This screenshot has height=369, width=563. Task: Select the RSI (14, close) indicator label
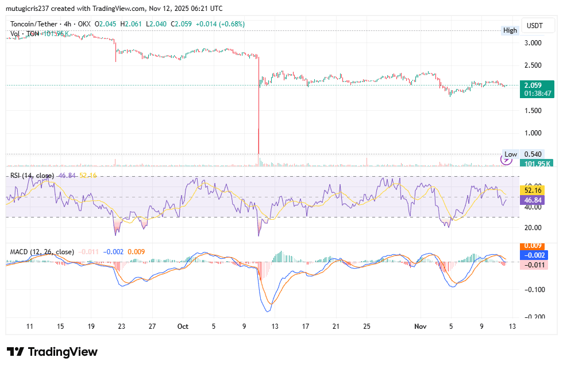tap(32, 175)
